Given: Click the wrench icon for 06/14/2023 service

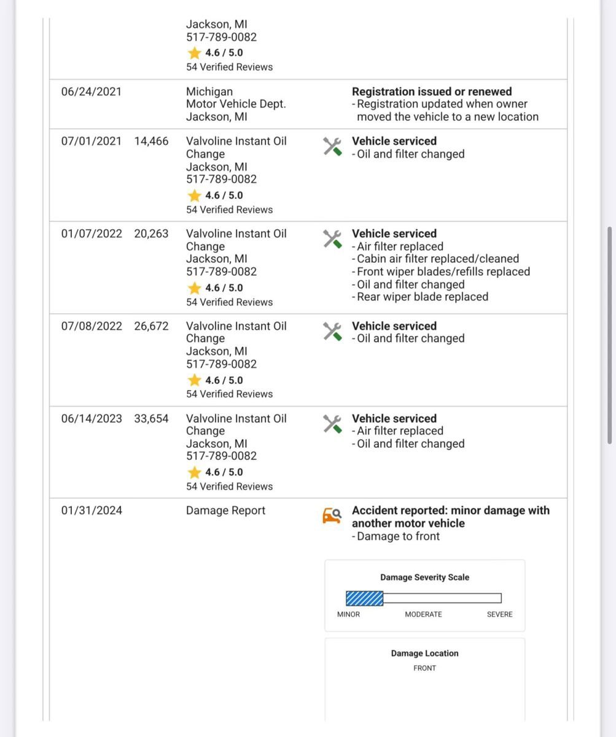Looking at the screenshot, I should click(332, 424).
